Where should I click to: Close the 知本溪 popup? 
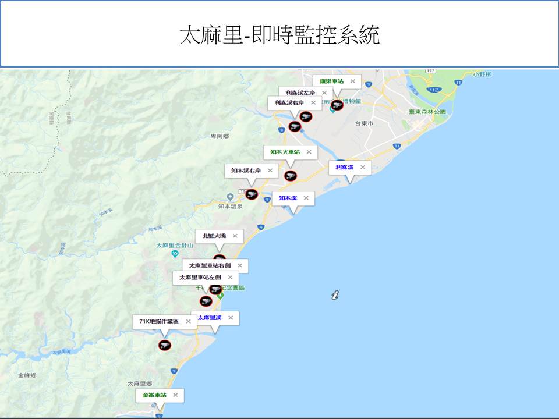click(306, 198)
